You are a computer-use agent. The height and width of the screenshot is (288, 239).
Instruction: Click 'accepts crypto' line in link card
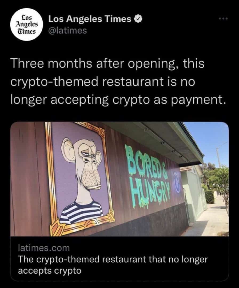pos(50,271)
